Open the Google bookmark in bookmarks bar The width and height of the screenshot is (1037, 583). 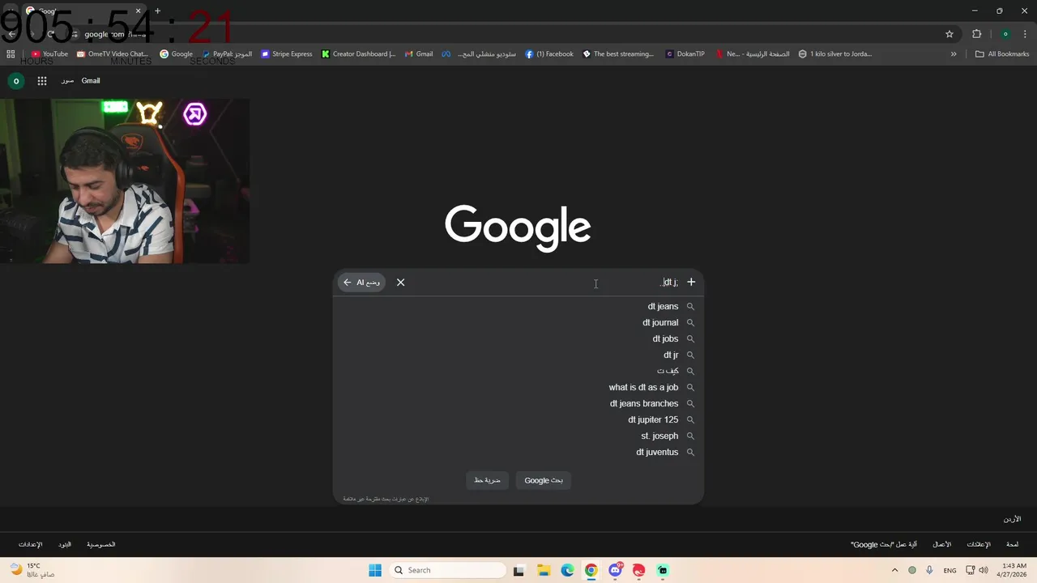(176, 54)
